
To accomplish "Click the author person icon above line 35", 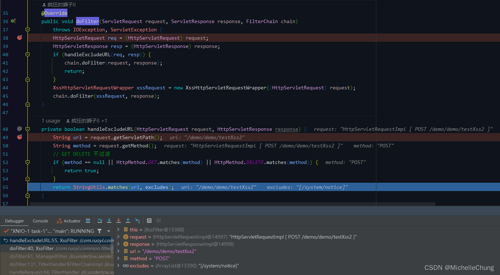I will [44, 5].
